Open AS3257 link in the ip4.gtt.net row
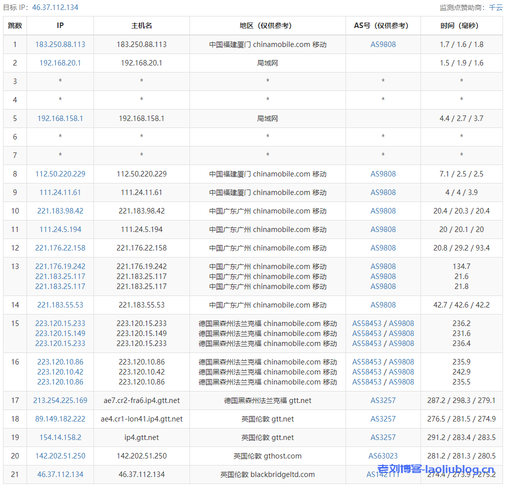Screen dimensions: 507x488 tap(383, 437)
